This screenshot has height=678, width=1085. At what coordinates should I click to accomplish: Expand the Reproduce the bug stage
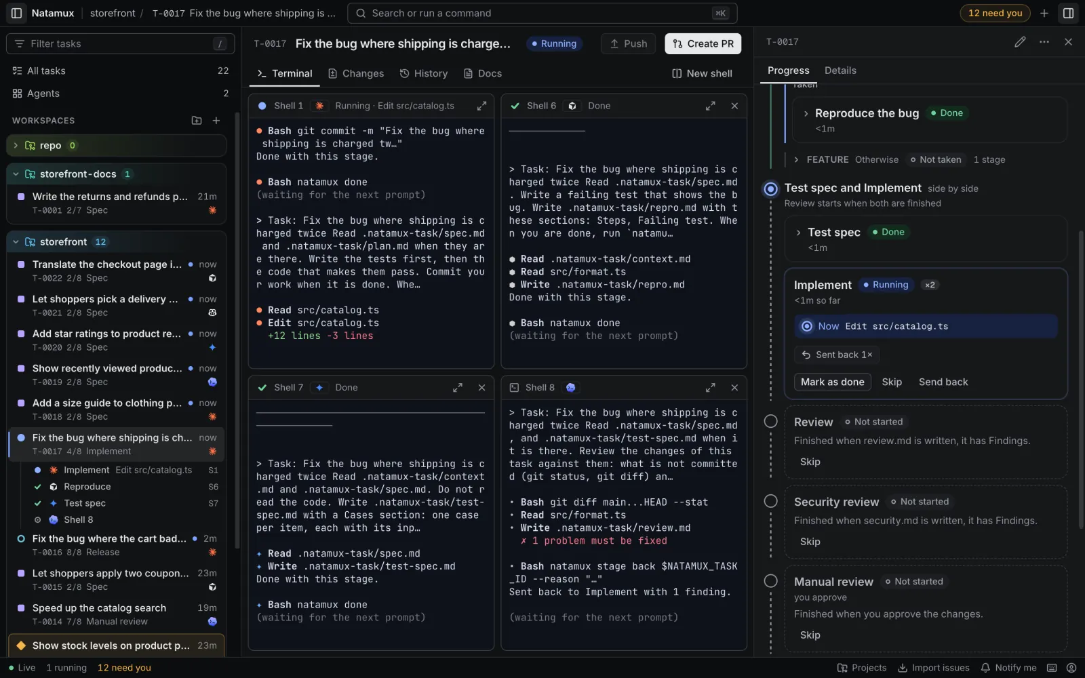[x=806, y=113]
